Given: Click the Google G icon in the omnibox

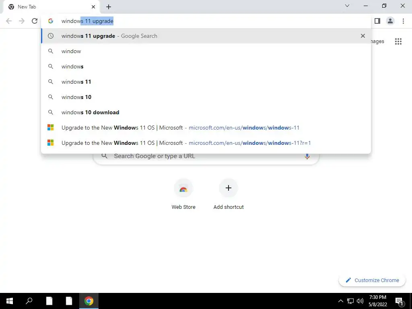Looking at the screenshot, I should coord(50,21).
